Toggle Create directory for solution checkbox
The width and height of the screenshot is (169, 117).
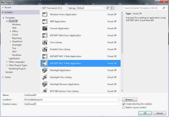pos(123,104)
